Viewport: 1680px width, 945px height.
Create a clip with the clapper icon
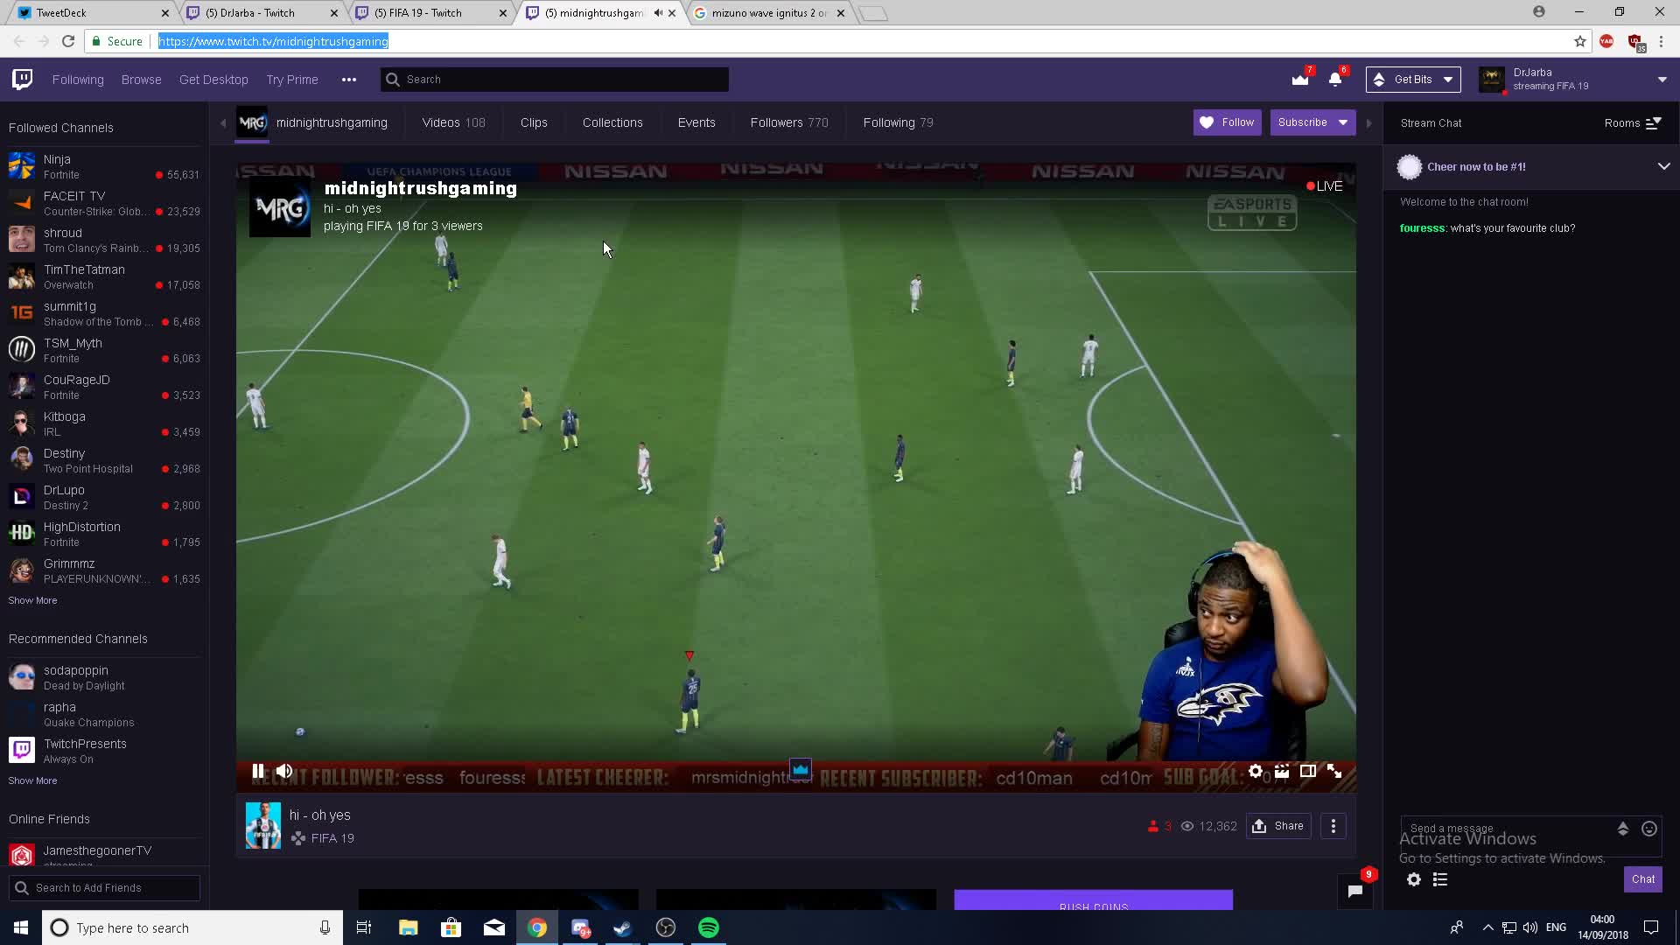[1282, 771]
